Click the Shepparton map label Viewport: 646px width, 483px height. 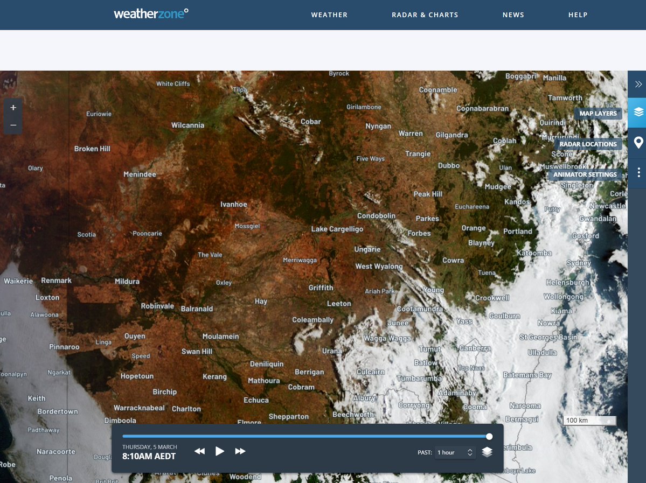[x=289, y=417]
